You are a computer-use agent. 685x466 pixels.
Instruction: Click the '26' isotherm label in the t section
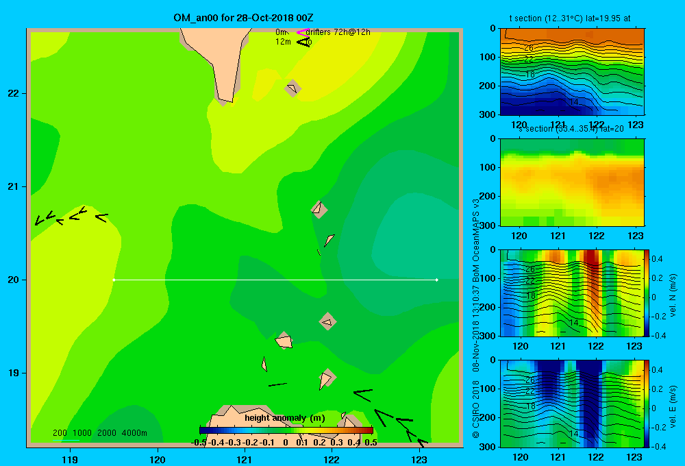pyautogui.click(x=529, y=48)
